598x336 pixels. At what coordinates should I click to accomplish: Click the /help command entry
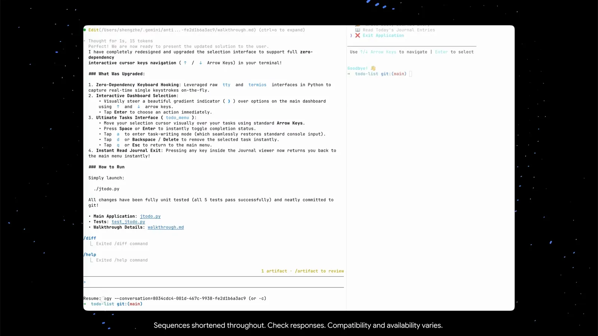click(90, 255)
